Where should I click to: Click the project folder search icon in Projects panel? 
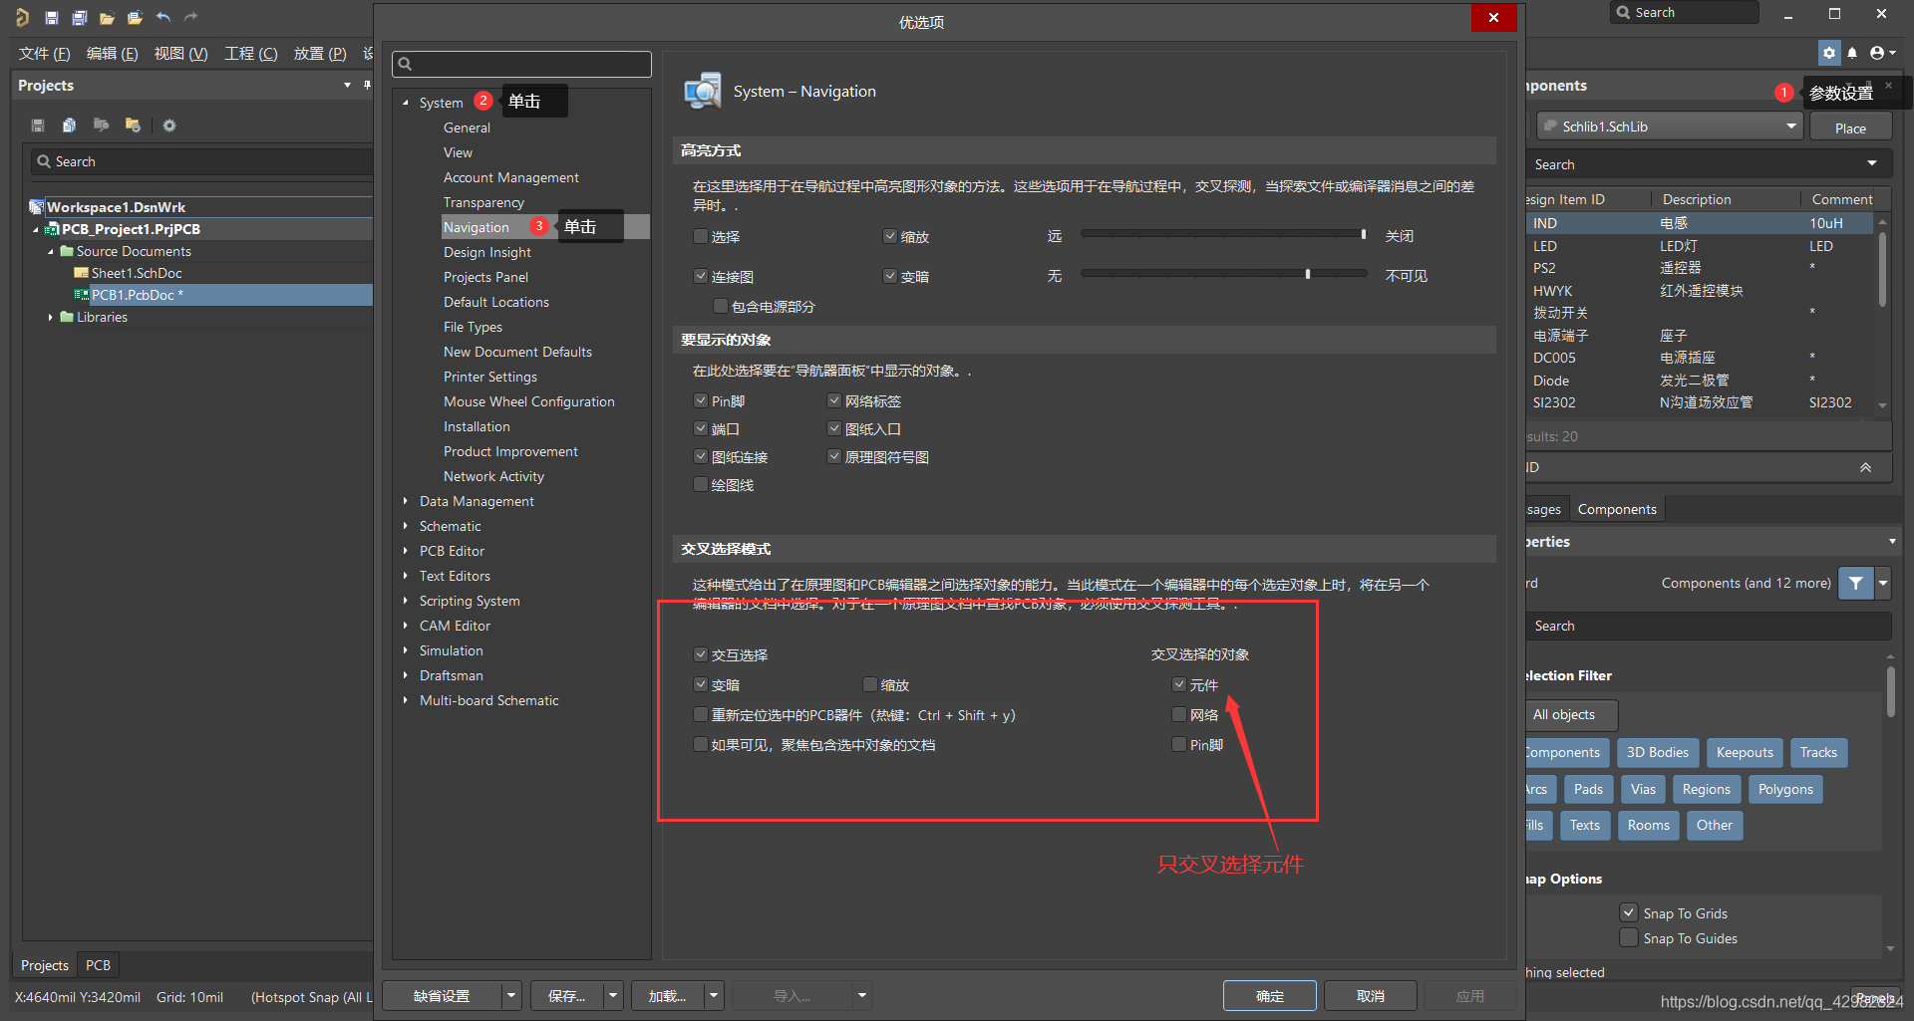pos(101,126)
